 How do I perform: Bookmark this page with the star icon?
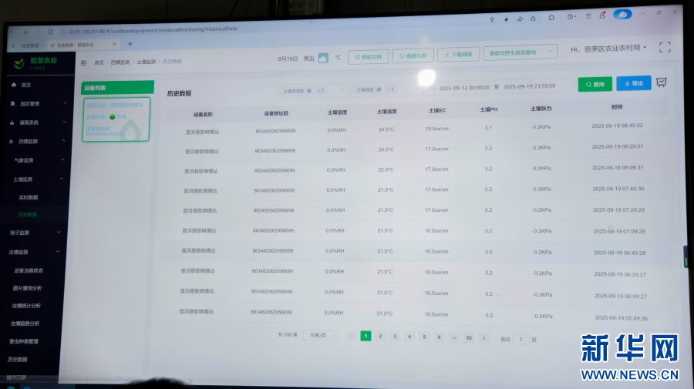coord(506,18)
